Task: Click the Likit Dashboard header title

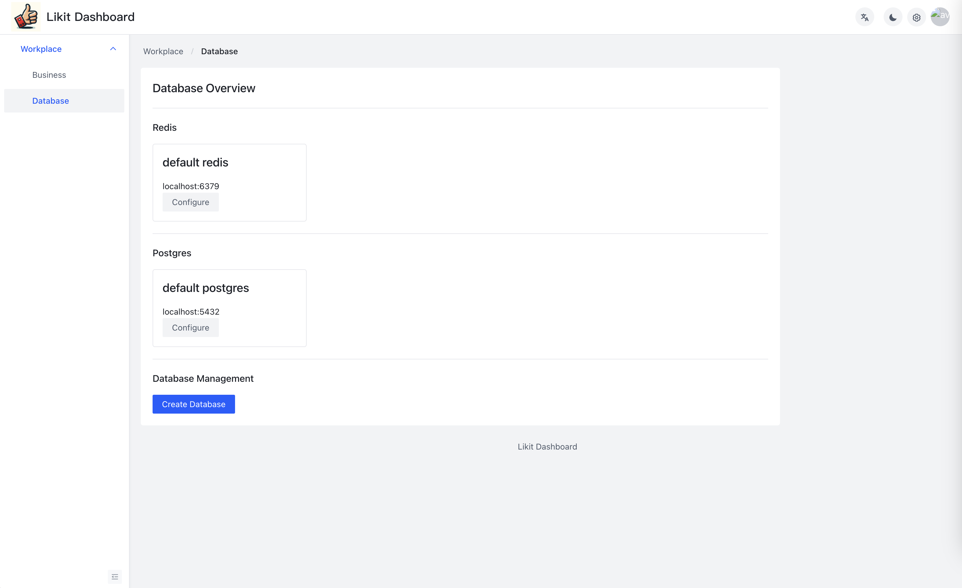Action: click(91, 17)
